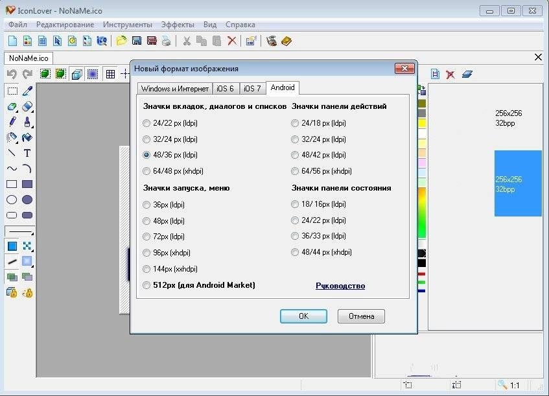Close the Новый формат изображения dialog
This screenshot has height=396, width=549.
[x=404, y=68]
